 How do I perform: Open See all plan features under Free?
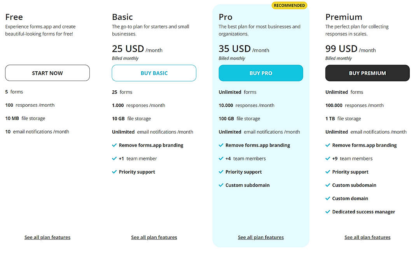(x=47, y=237)
